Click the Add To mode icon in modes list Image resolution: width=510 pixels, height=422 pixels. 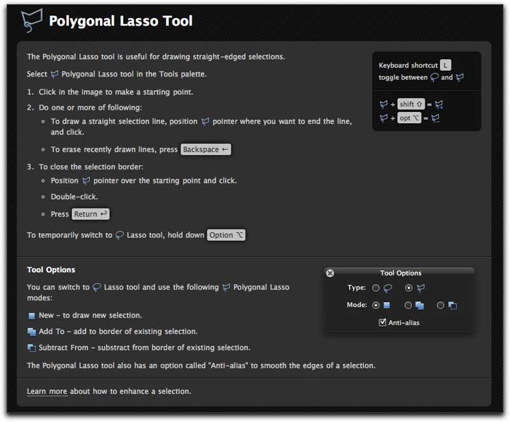point(31,331)
